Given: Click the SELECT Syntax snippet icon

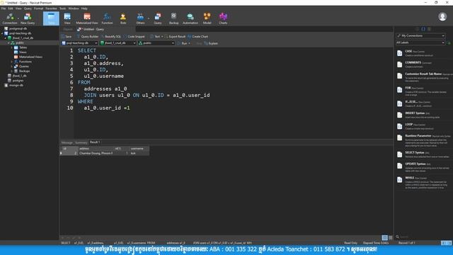Looking at the screenshot, I should 399,154.
